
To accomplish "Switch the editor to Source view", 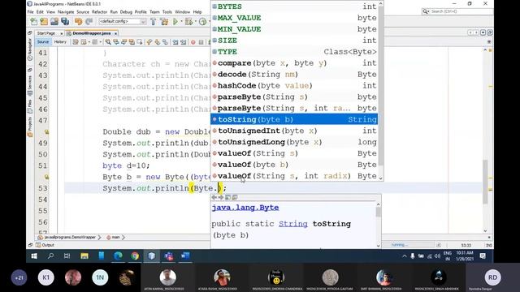I will point(43,42).
